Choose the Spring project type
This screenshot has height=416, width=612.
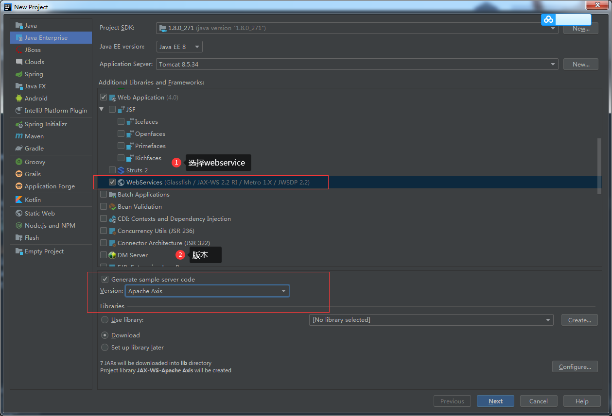point(34,74)
